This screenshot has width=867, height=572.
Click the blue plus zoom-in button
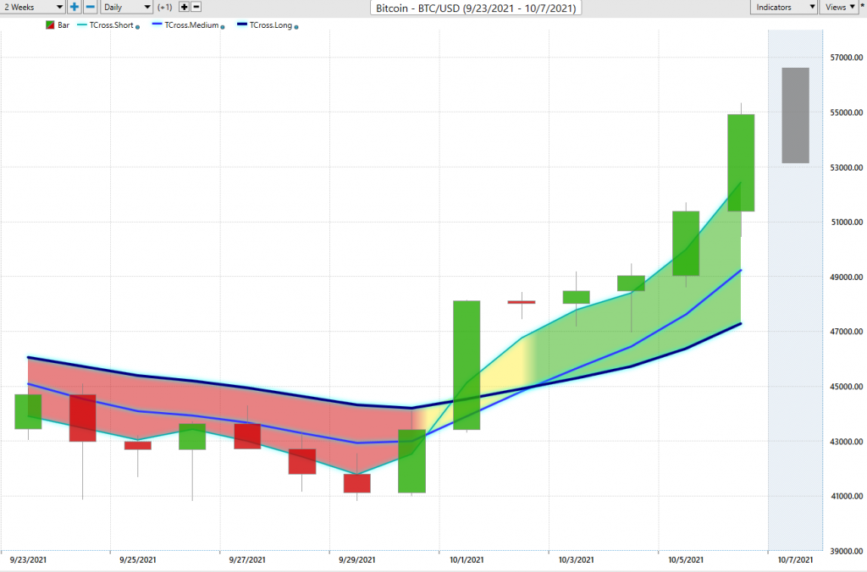click(x=75, y=7)
